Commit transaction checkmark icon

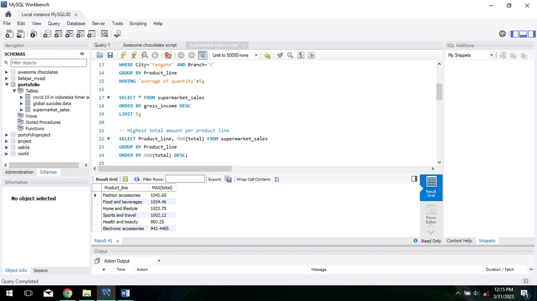pos(181,55)
